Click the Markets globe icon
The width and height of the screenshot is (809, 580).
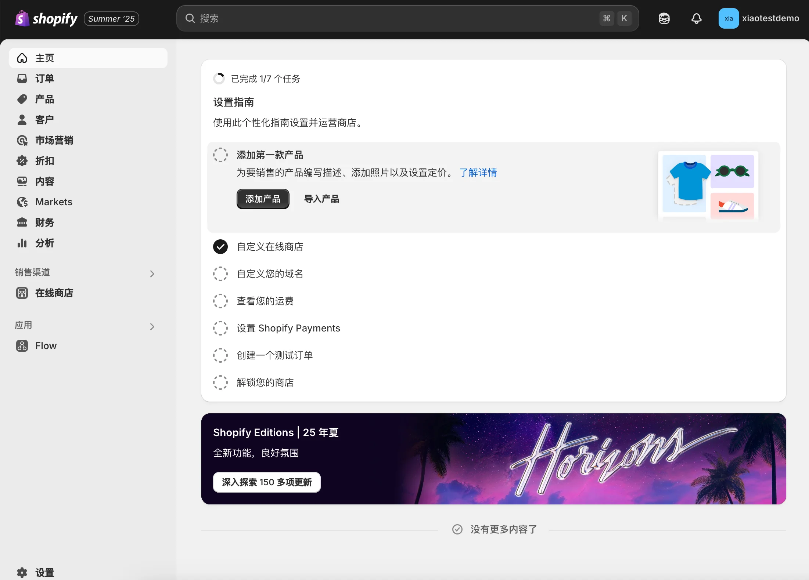click(22, 202)
